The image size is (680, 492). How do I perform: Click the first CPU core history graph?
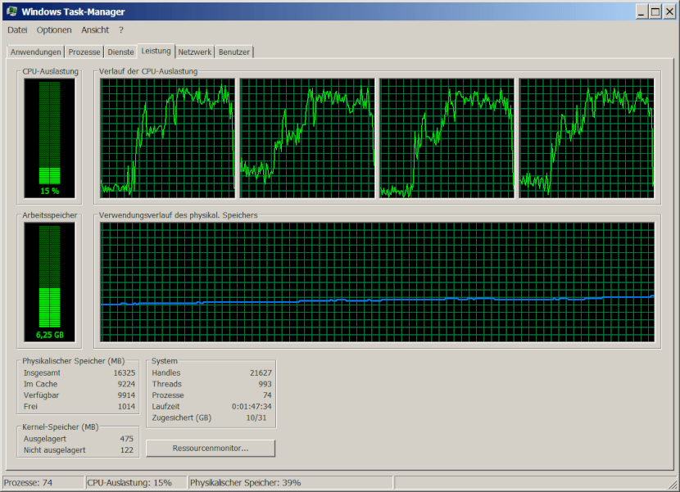167,138
